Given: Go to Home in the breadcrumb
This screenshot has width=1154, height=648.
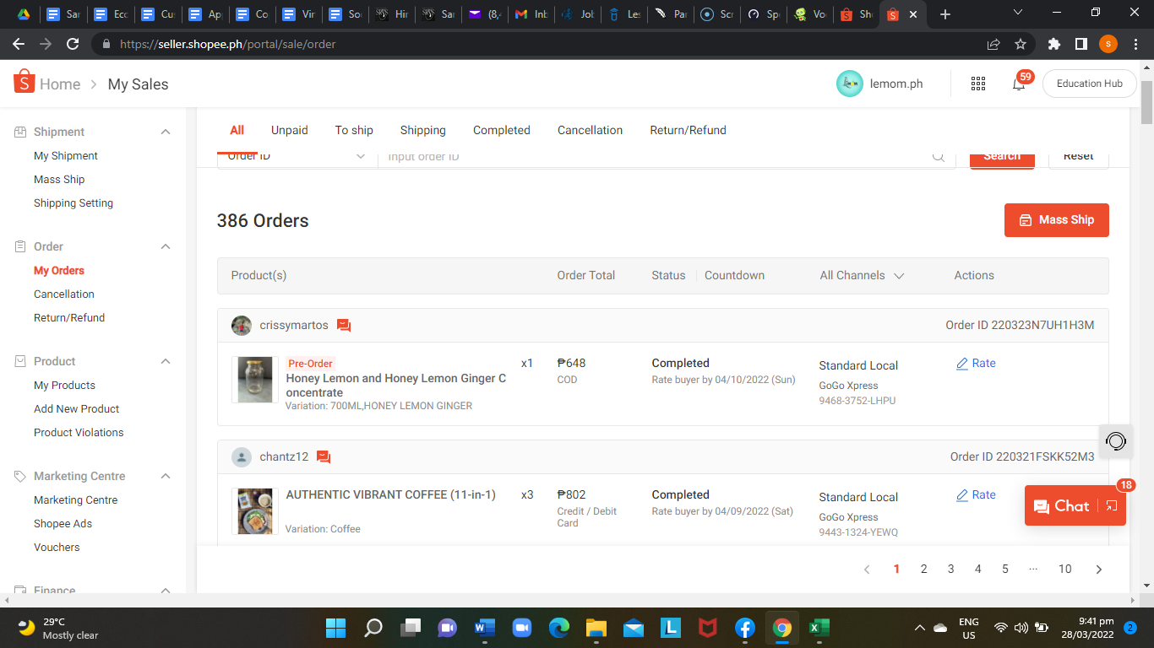Looking at the screenshot, I should pos(60,84).
